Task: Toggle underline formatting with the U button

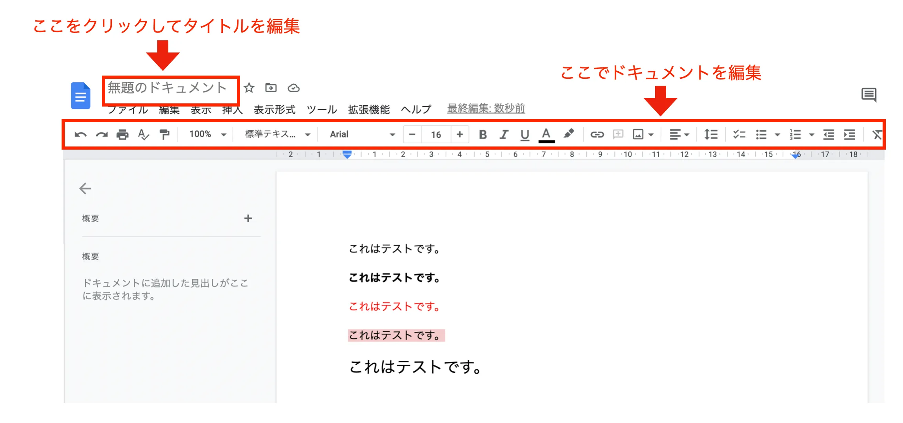Action: 524,135
